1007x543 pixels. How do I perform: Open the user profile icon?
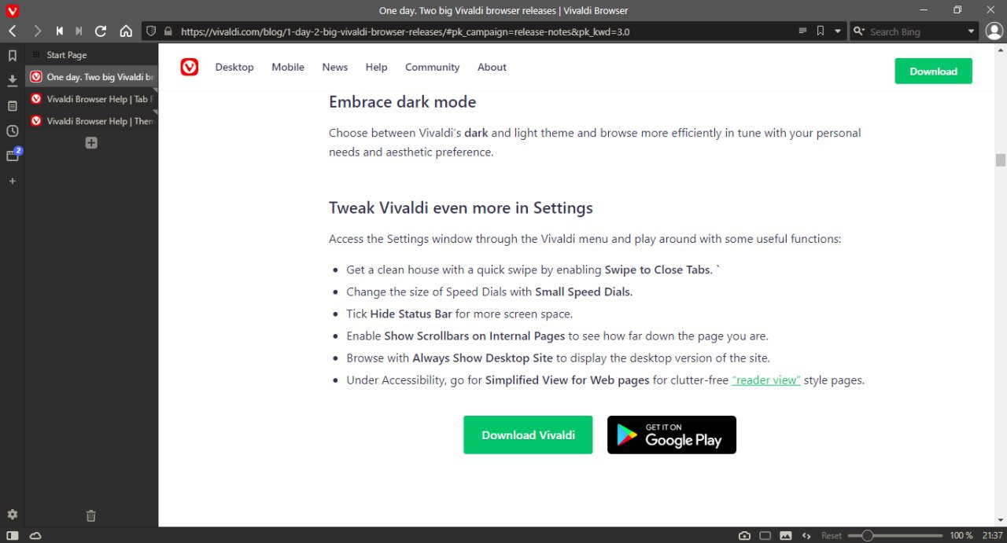[x=994, y=31]
